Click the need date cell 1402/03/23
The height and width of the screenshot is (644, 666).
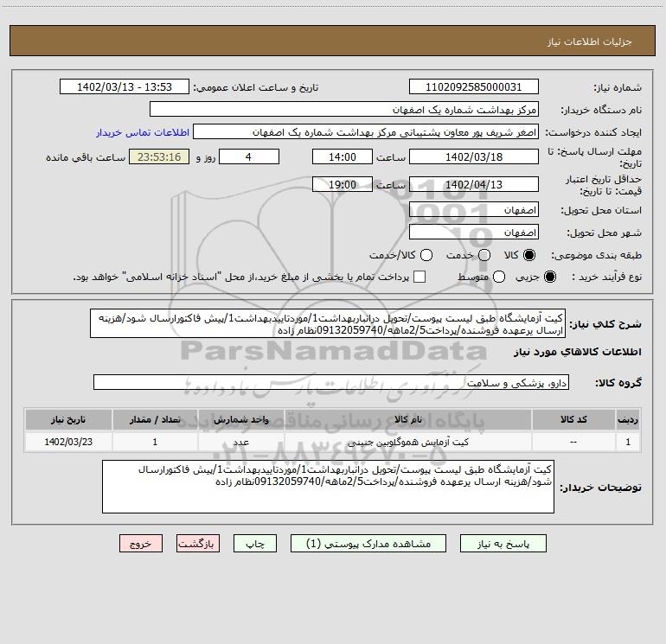68,443
